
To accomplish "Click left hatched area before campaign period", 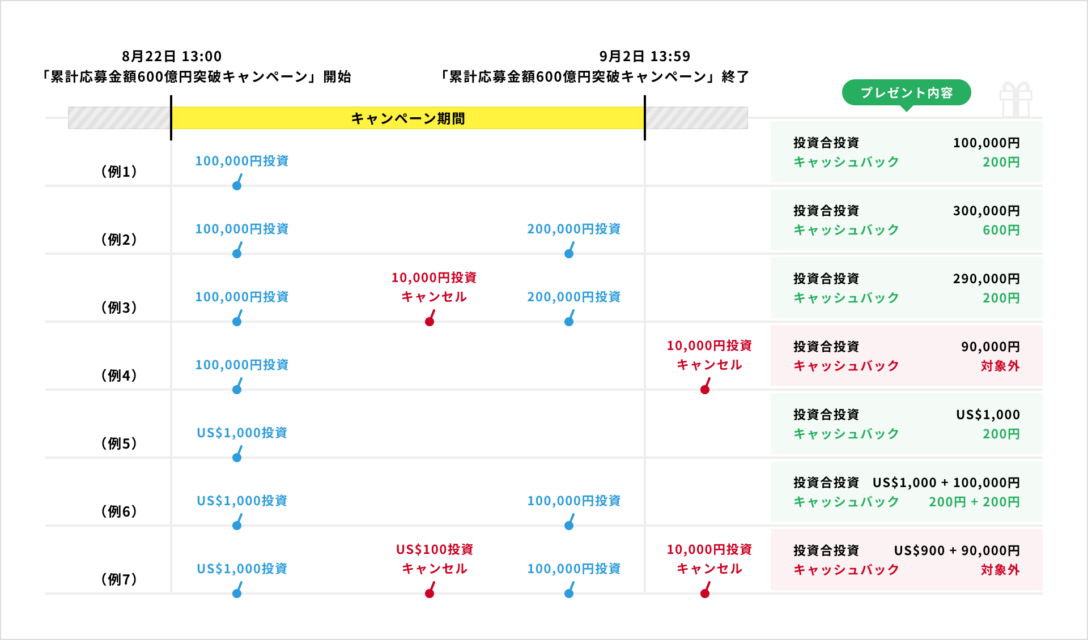I will point(119,118).
